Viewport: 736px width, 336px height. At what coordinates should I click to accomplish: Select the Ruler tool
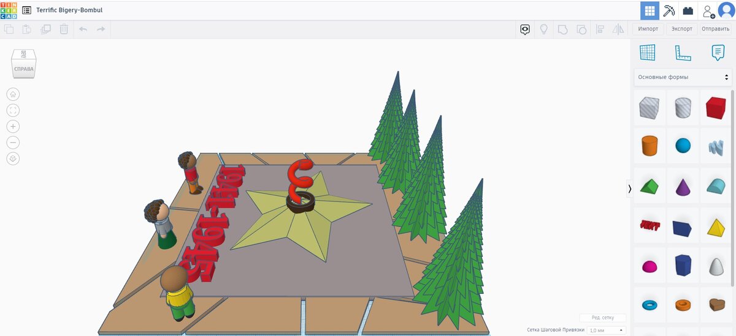tap(683, 53)
